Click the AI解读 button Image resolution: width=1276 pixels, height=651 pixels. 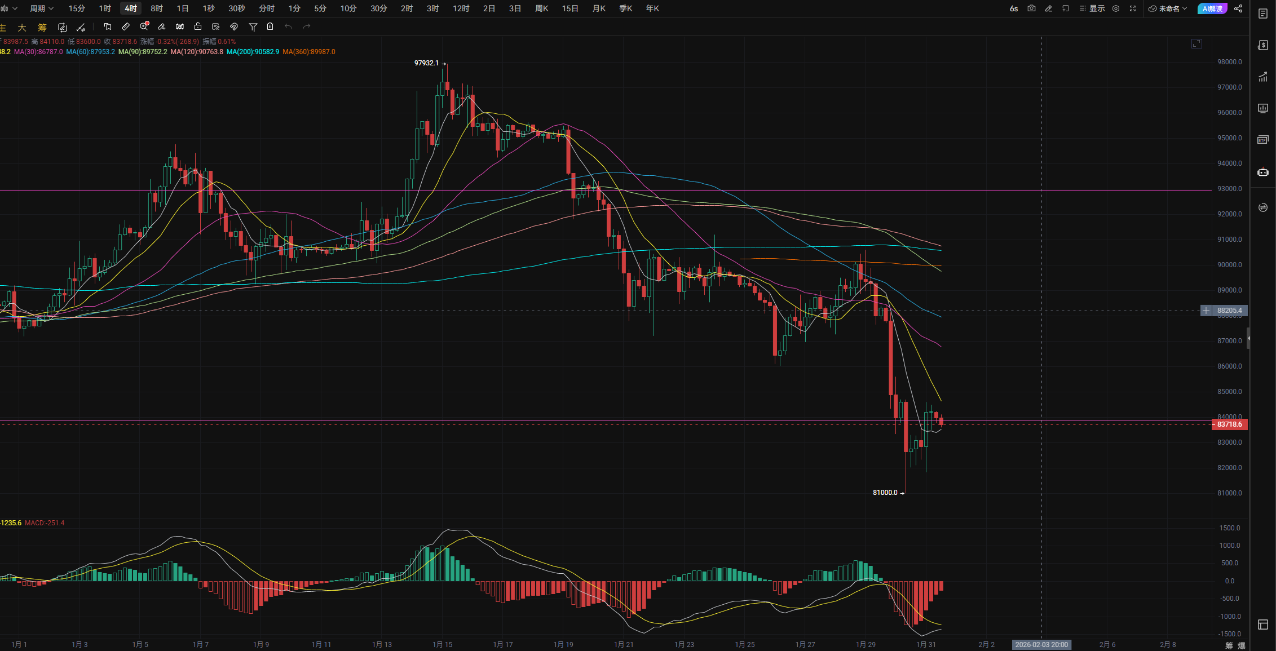[1212, 8]
